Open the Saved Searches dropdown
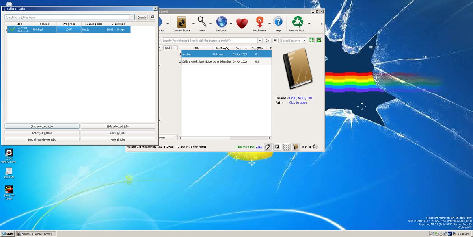473x237 pixels. coord(304,40)
